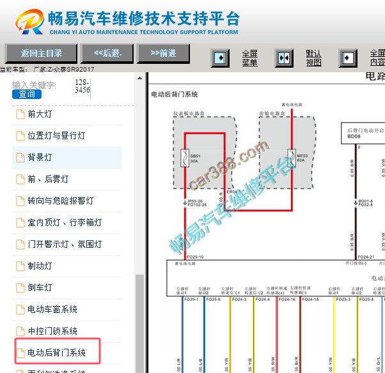
Task: Open the 全展菜单 label
Action: pyautogui.click(x=249, y=58)
